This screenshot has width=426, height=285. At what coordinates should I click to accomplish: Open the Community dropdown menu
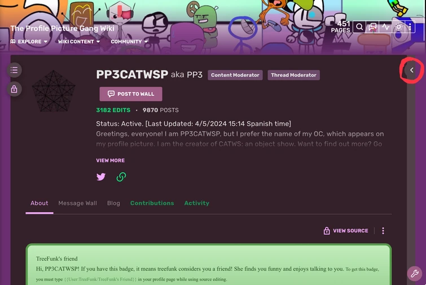(129, 42)
